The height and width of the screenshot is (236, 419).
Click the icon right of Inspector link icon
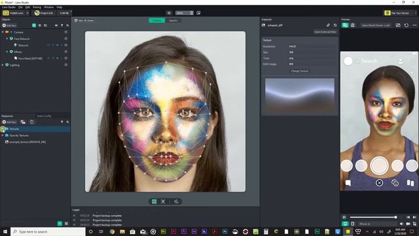[335, 25]
